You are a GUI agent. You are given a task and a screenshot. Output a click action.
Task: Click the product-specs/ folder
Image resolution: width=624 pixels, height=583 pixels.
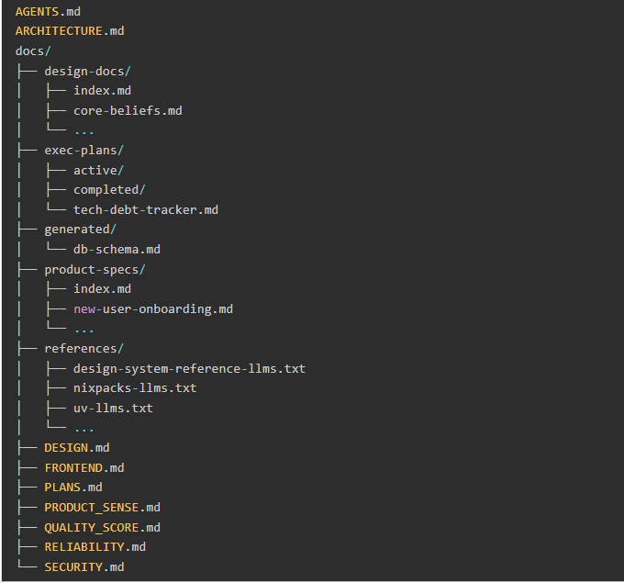point(95,269)
